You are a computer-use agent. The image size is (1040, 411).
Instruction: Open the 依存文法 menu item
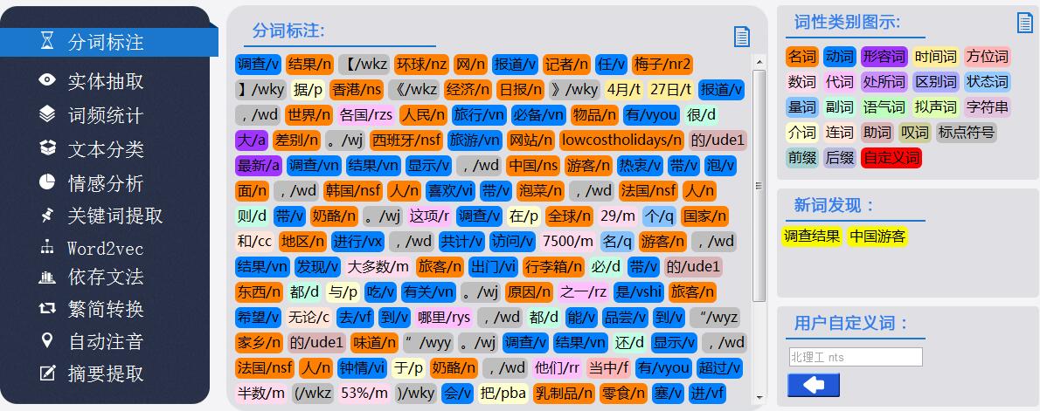click(x=106, y=277)
